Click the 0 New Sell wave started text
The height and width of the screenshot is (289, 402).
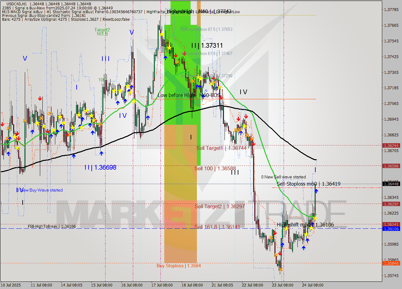(284, 177)
